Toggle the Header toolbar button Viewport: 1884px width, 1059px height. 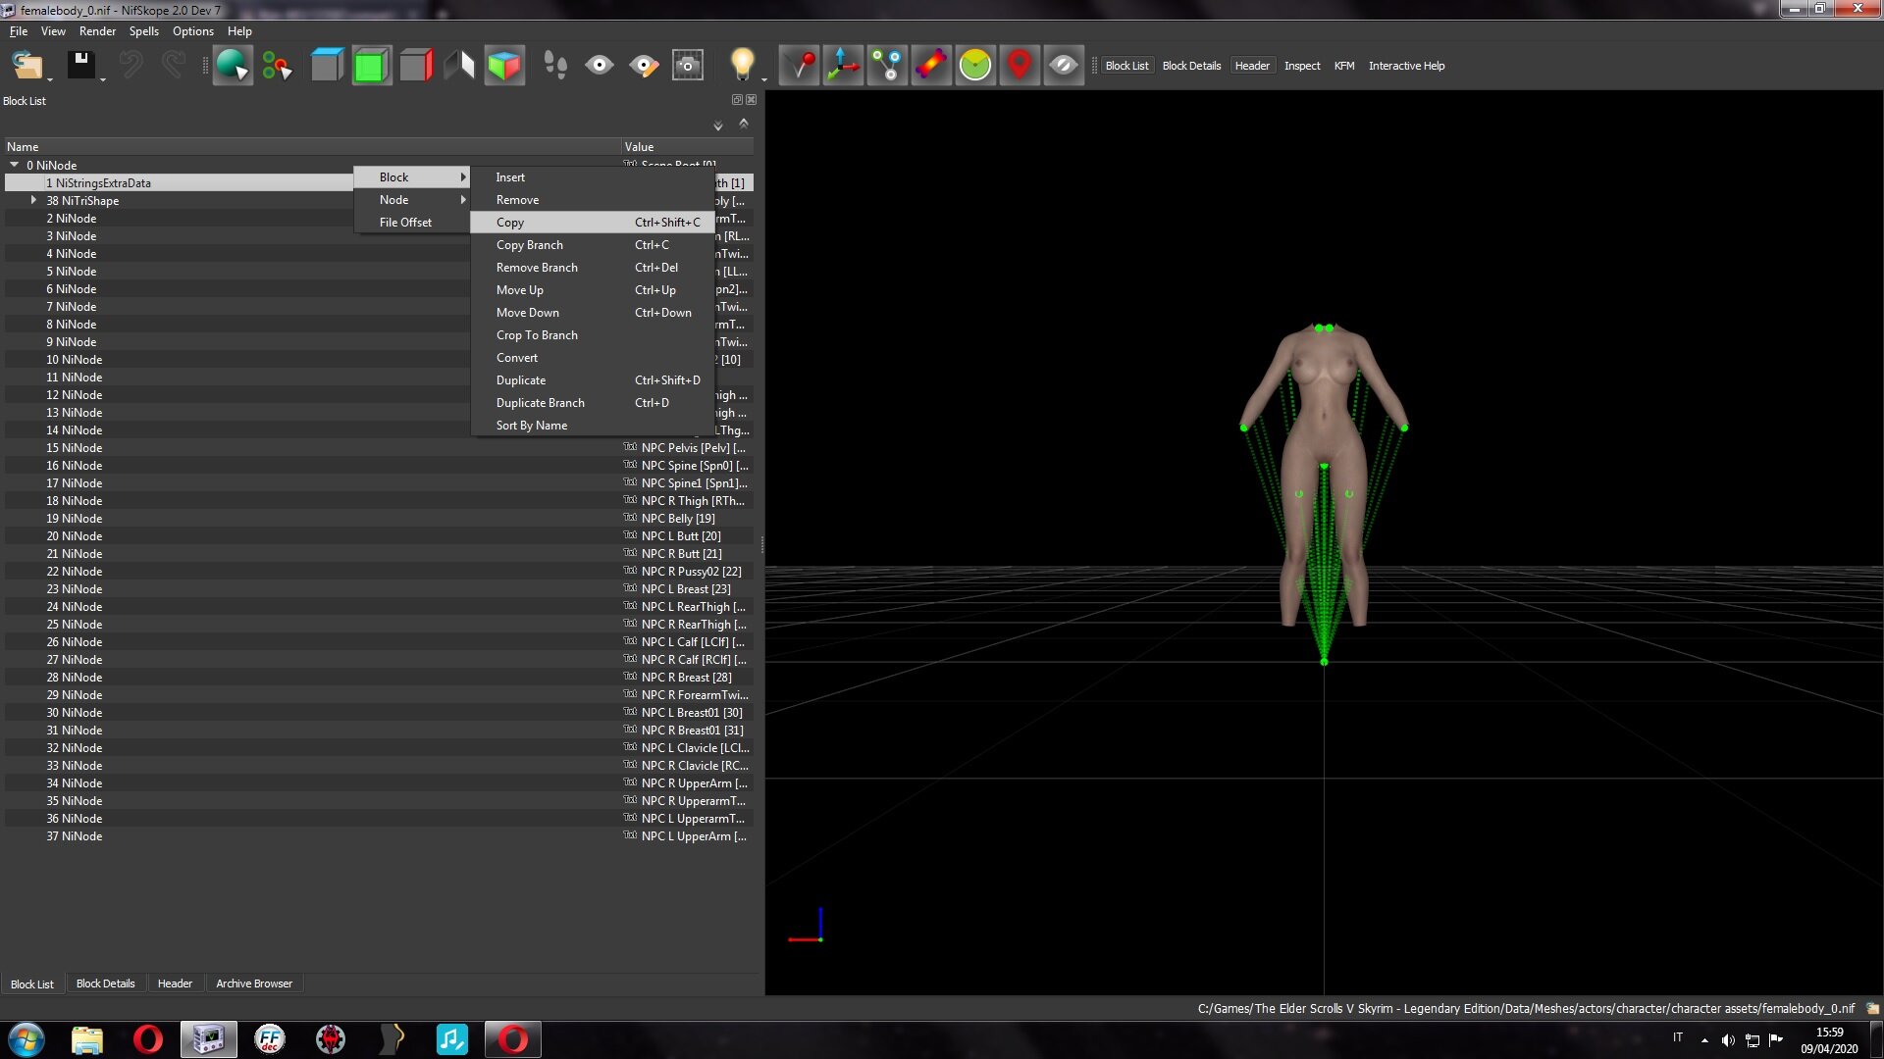coord(1252,66)
